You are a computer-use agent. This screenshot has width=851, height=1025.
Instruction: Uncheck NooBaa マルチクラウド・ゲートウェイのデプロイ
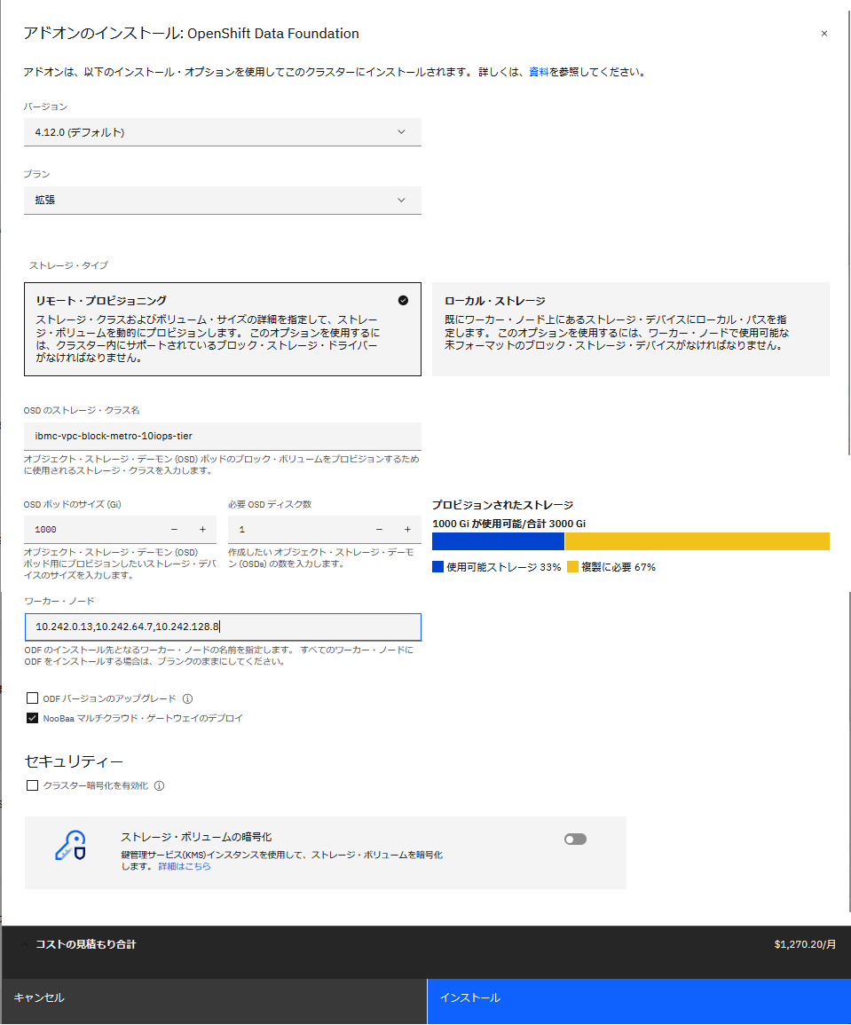click(x=31, y=719)
